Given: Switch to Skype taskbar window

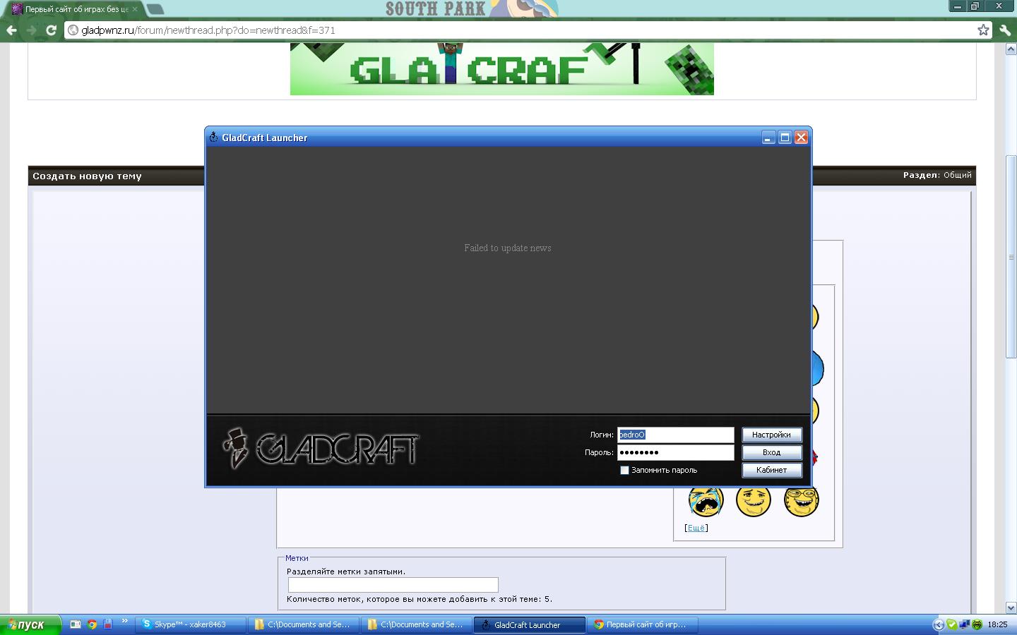Looking at the screenshot, I should click(190, 624).
